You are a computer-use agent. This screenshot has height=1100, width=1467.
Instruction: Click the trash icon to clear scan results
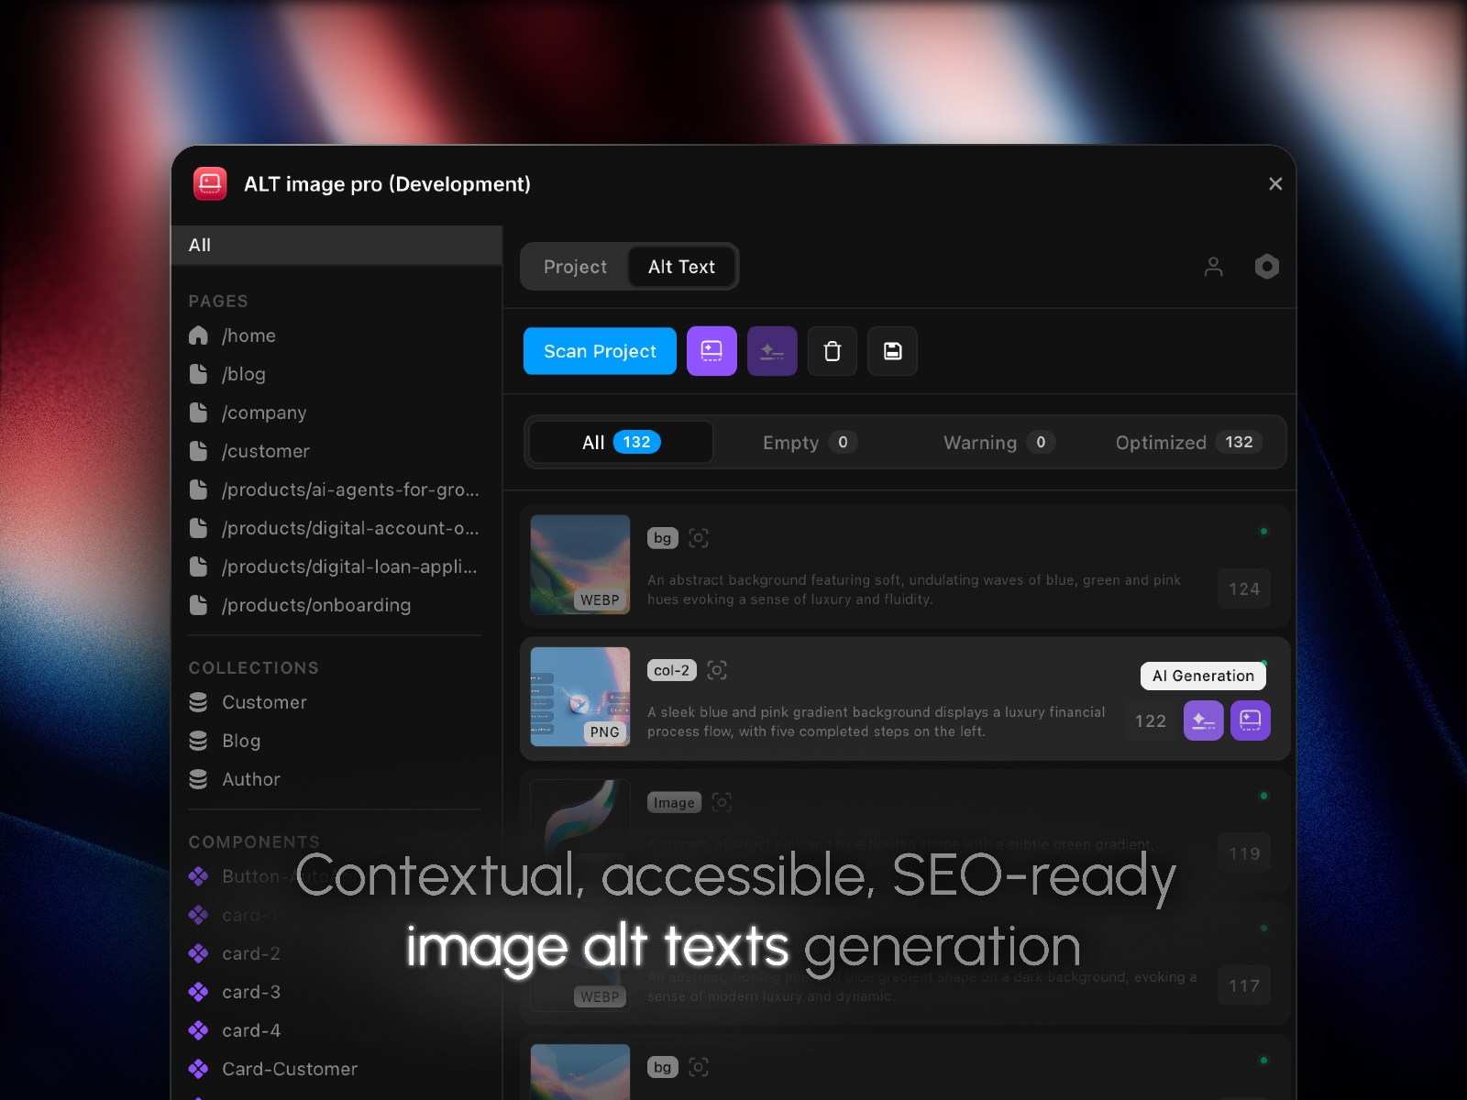pyautogui.click(x=832, y=351)
